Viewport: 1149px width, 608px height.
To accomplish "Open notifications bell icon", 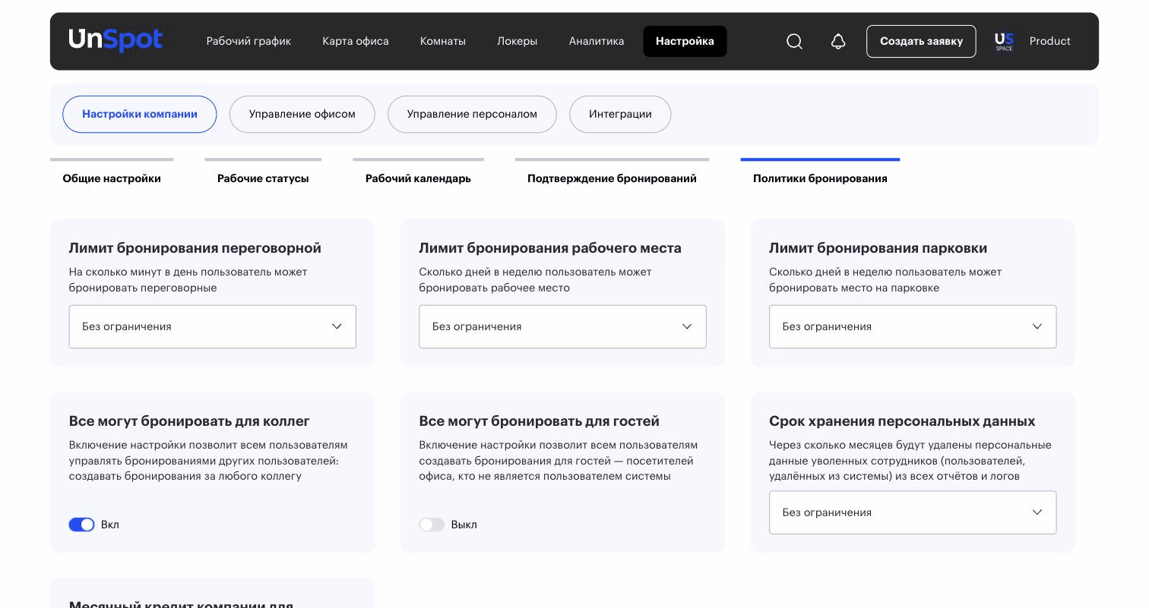I will 838,42.
